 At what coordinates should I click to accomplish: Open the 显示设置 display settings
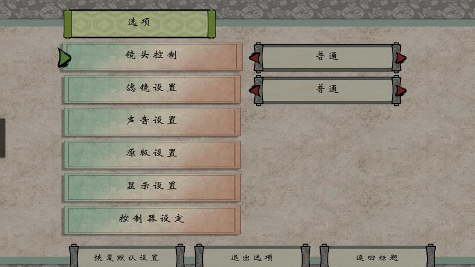(x=152, y=187)
